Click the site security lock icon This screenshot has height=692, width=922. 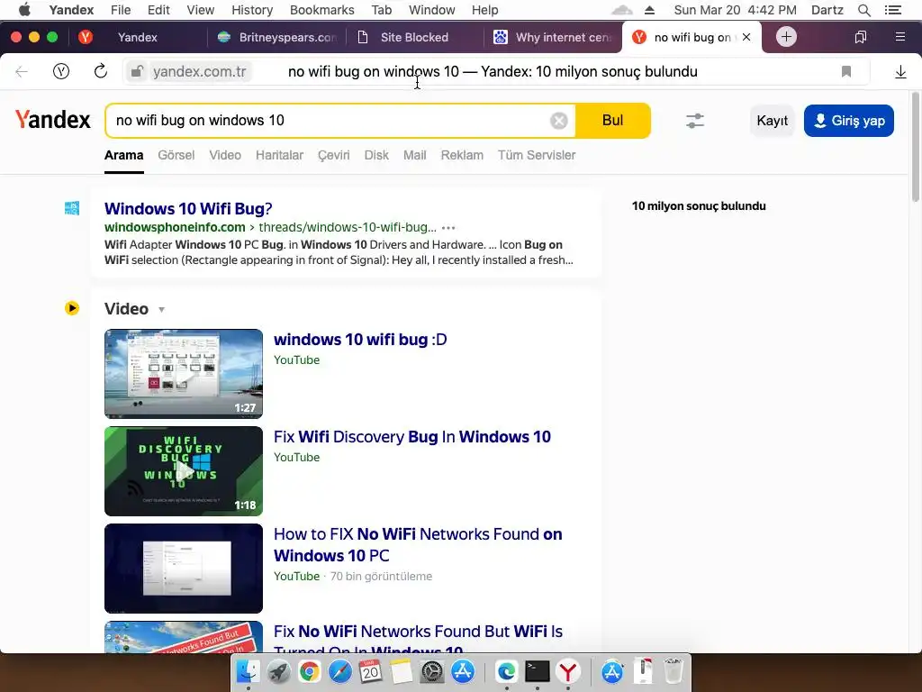(x=137, y=72)
